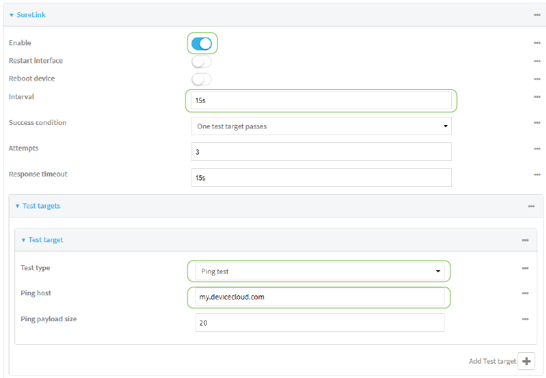Click the ellipsis icon beside Enable
Viewport: 546px width, 378px height.
click(536, 43)
